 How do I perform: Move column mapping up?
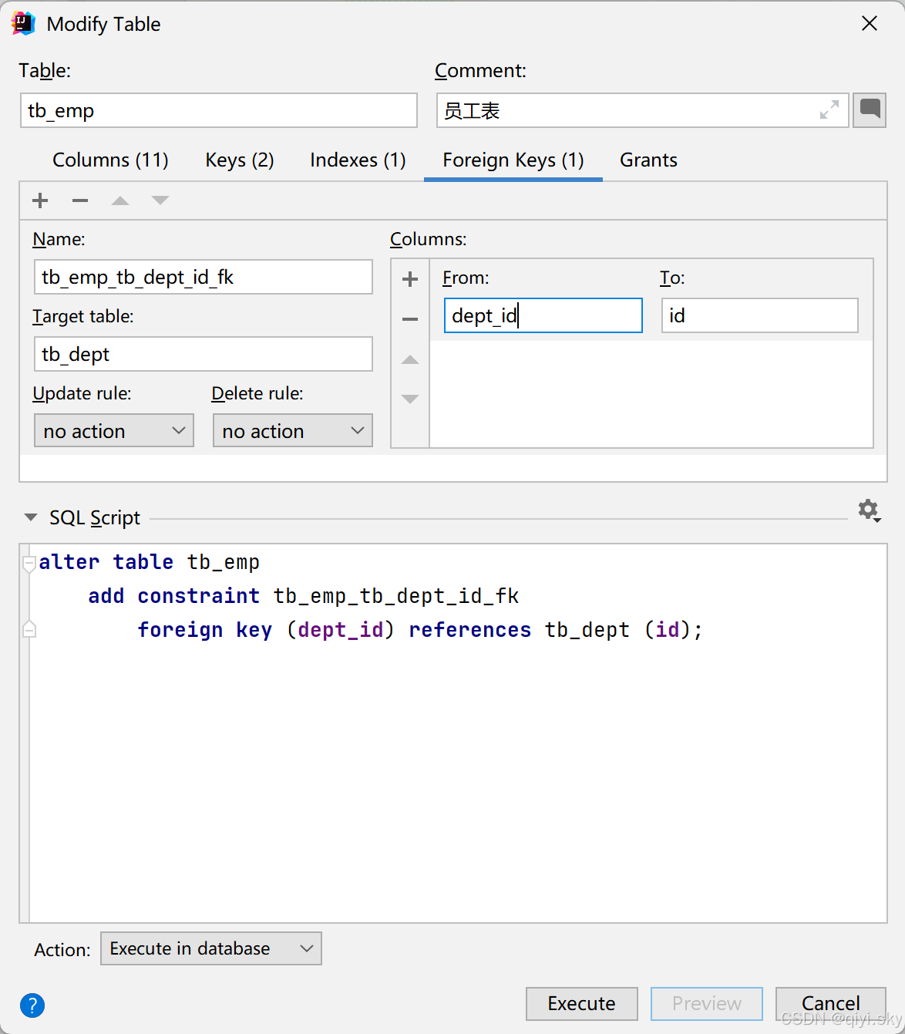pyautogui.click(x=410, y=359)
